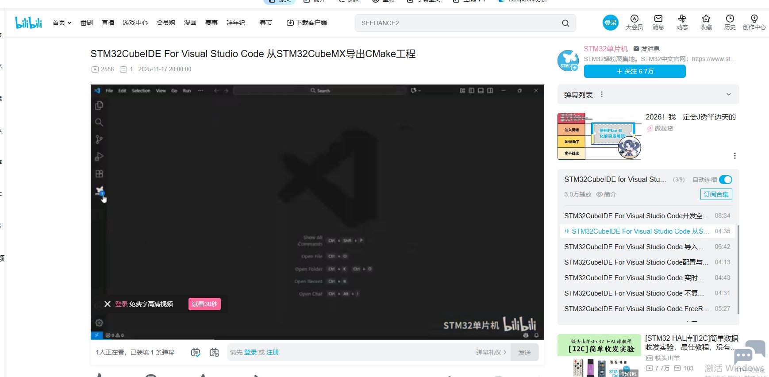Show playlist 简介 with eye icon
Viewport: 769px width, 377px height.
606,194
